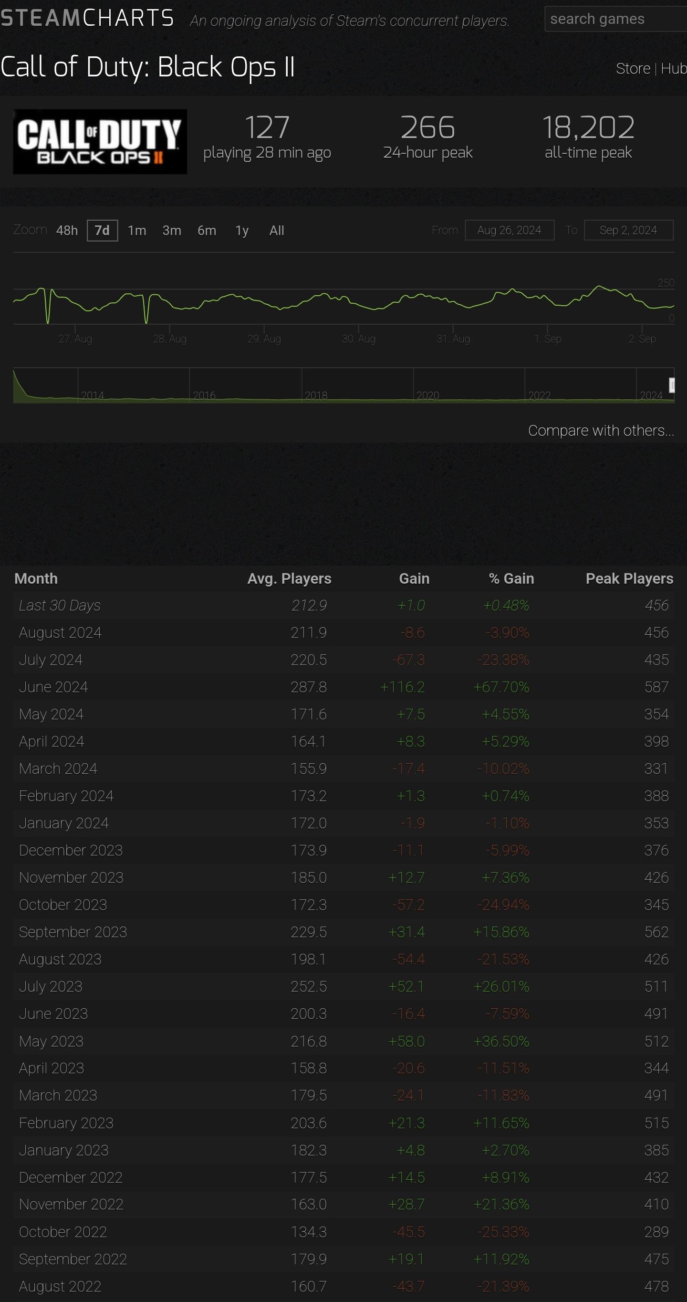The image size is (687, 1302).
Task: Click the Avg. Players column header
Action: point(289,578)
